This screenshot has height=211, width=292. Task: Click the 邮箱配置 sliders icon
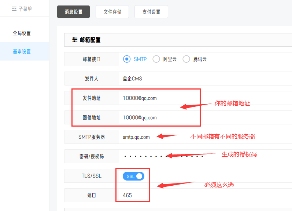click(75, 40)
